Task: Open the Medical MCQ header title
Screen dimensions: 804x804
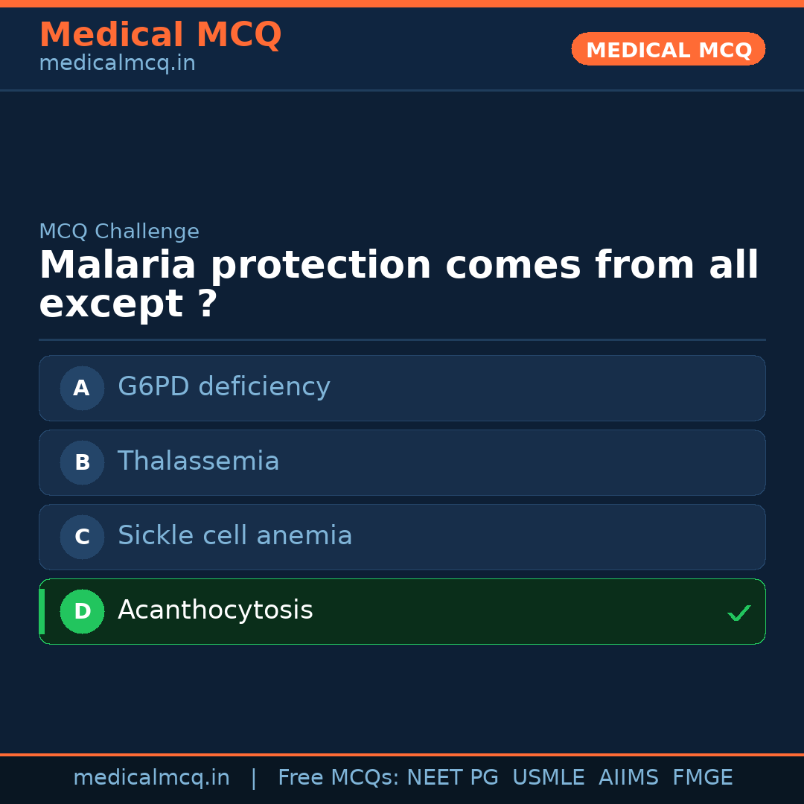Action: tap(160, 35)
